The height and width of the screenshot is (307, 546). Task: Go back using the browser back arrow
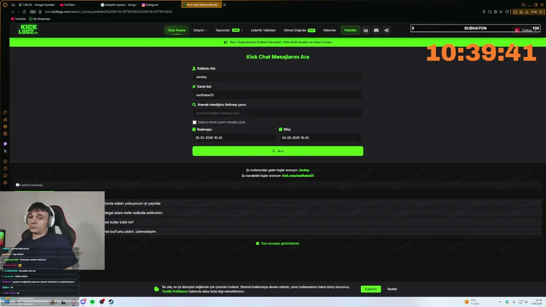(x=13, y=12)
